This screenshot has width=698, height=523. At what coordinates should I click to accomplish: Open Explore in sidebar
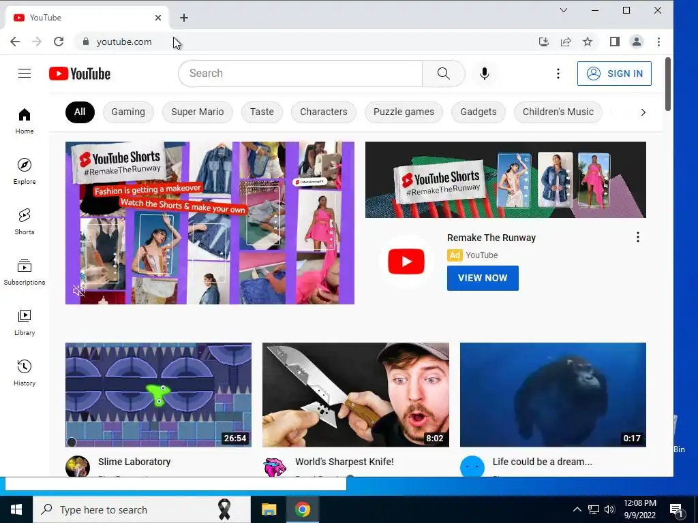click(x=25, y=171)
